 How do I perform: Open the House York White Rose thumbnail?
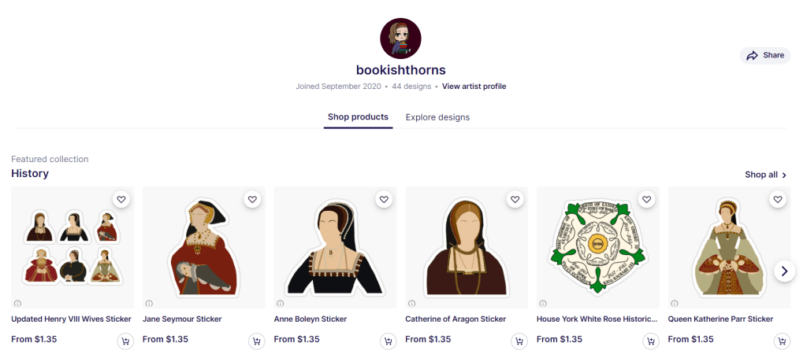pyautogui.click(x=597, y=248)
